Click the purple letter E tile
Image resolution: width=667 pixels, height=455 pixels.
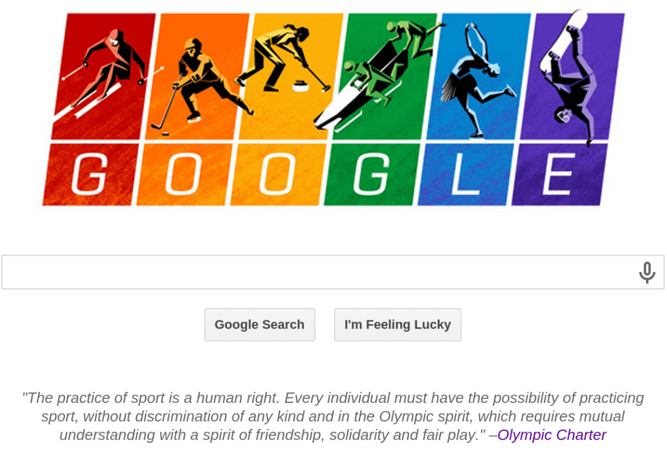click(x=558, y=174)
